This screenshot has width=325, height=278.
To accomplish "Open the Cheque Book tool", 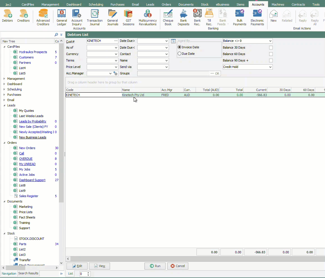I will click(x=168, y=17).
